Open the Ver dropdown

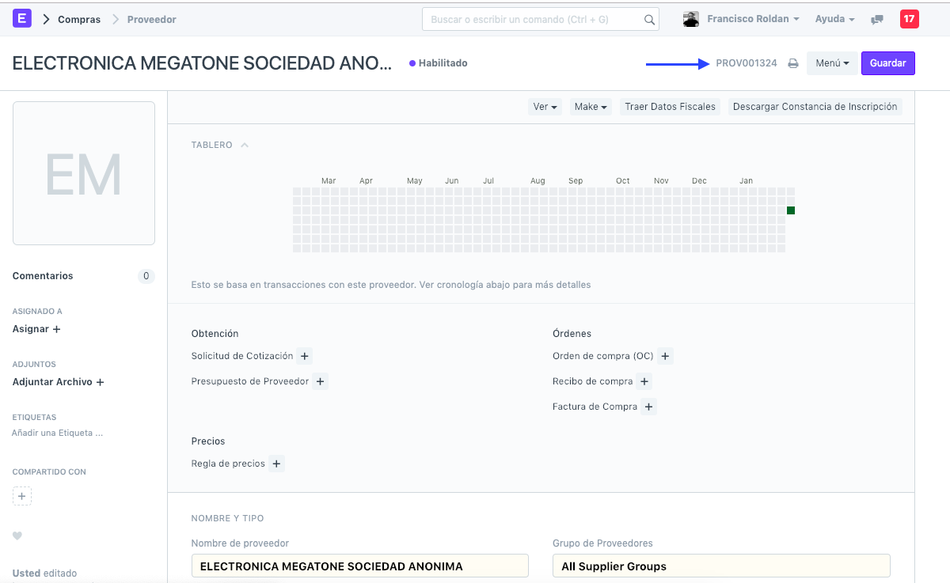click(x=545, y=107)
